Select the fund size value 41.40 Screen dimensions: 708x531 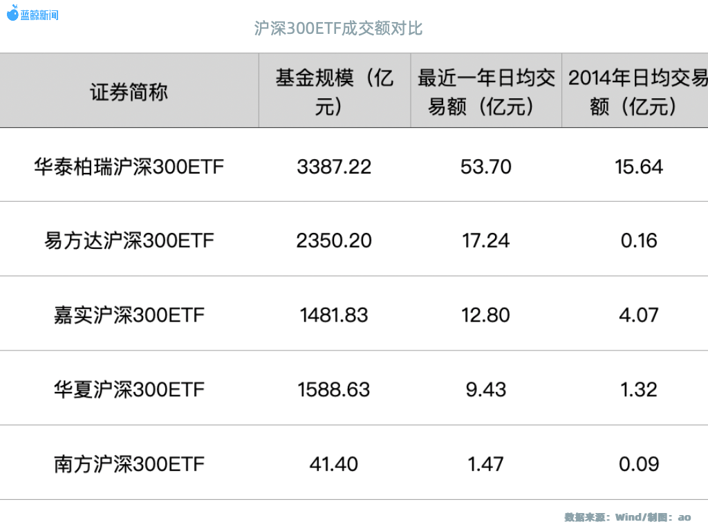coord(334,463)
